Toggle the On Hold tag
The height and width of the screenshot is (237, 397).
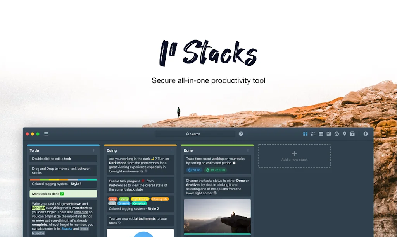point(123,203)
